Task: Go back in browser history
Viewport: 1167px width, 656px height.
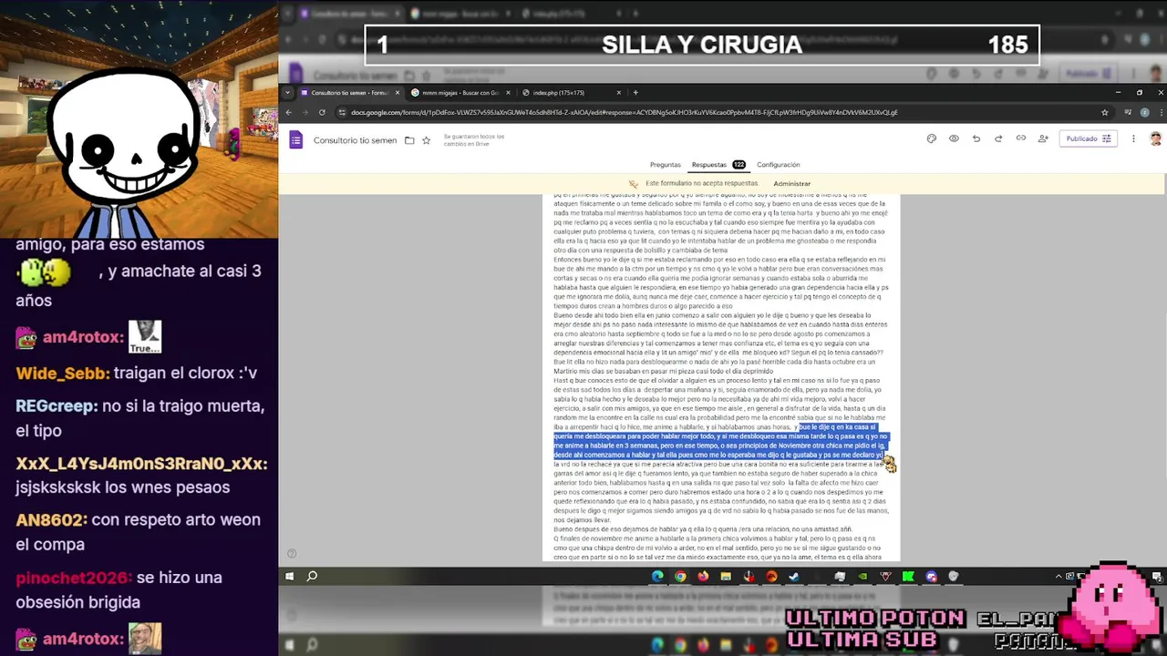Action: coord(288,113)
